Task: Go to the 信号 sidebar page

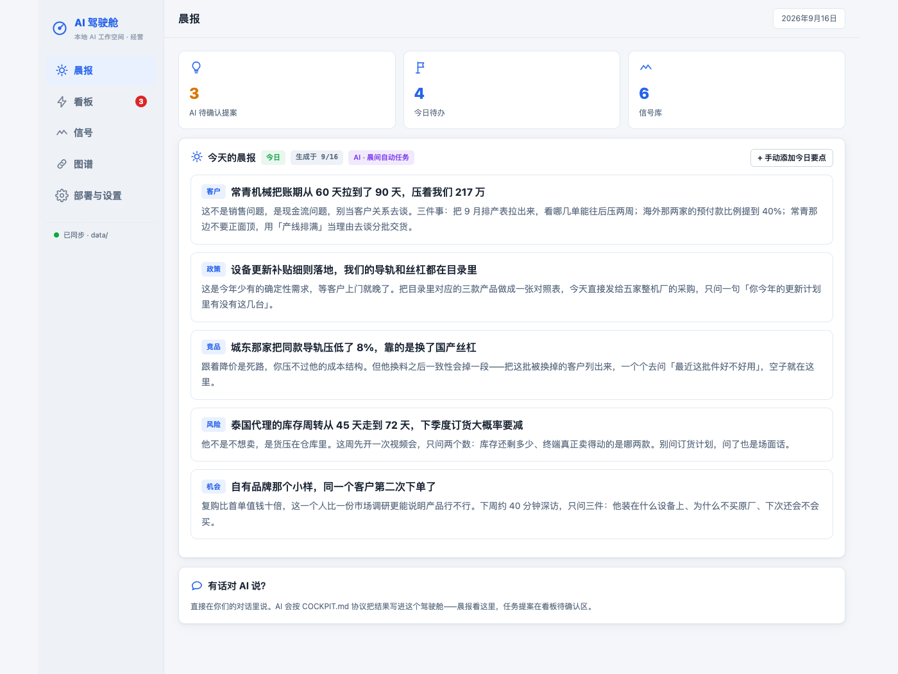Action: click(x=101, y=133)
